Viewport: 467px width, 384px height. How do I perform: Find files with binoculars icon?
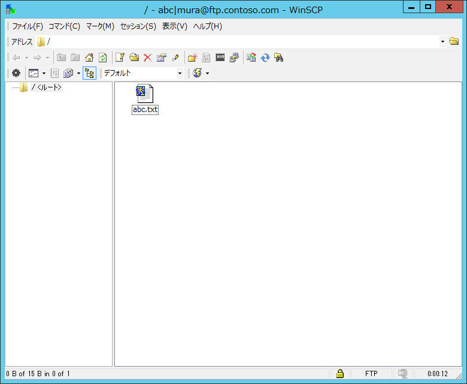click(279, 58)
